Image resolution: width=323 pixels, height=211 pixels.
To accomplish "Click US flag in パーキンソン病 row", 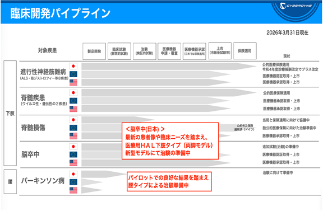I will [x=73, y=190].
